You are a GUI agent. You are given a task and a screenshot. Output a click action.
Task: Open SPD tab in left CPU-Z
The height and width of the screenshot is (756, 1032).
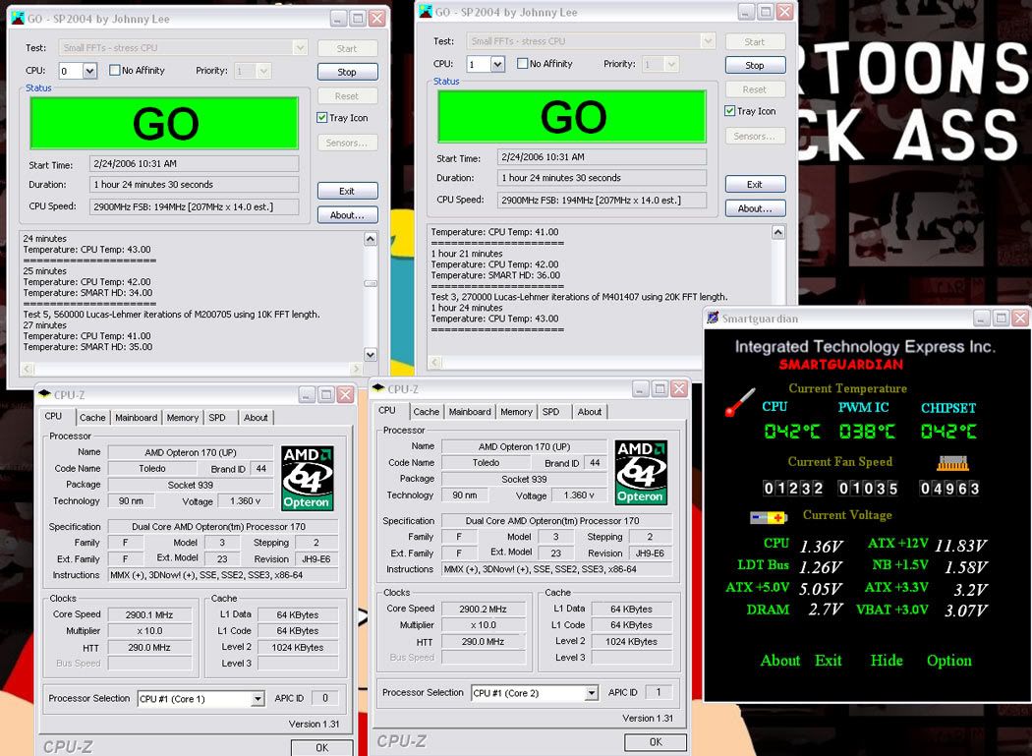pyautogui.click(x=217, y=418)
